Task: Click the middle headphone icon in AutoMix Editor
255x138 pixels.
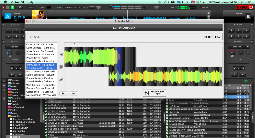Action: (61, 66)
